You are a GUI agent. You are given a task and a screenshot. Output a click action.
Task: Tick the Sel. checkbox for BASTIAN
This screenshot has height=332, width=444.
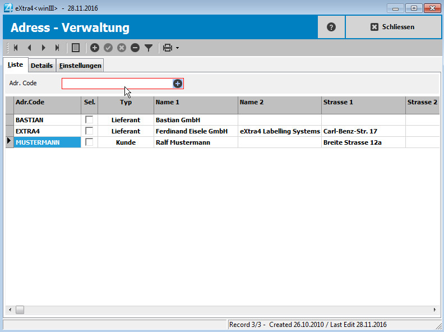pos(89,120)
